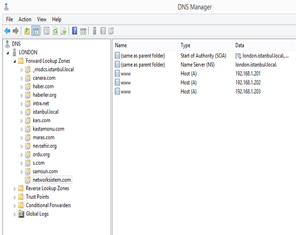296x235 pixels.
Task: Expand the Trust Points node
Action: coord(15,197)
